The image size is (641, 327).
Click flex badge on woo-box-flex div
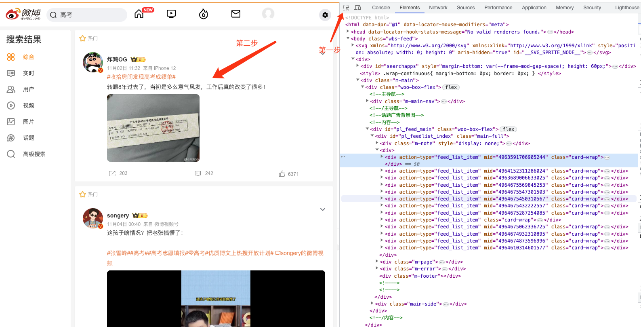(x=451, y=87)
